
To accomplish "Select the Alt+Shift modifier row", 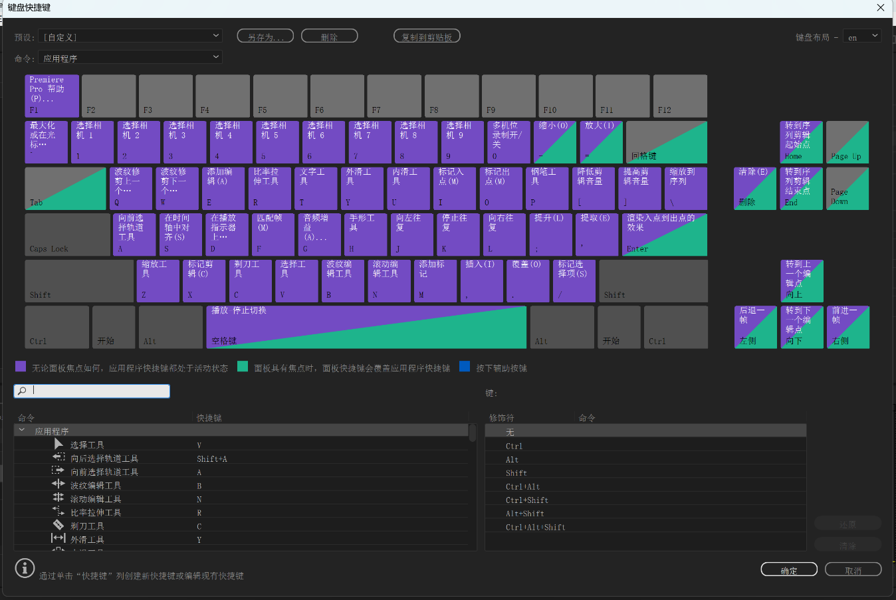I will 645,513.
